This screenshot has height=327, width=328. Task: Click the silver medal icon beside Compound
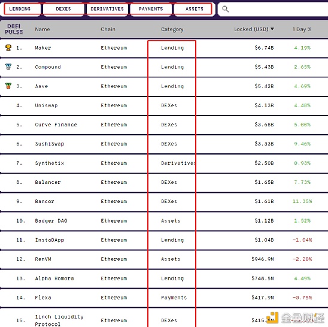coord(8,66)
